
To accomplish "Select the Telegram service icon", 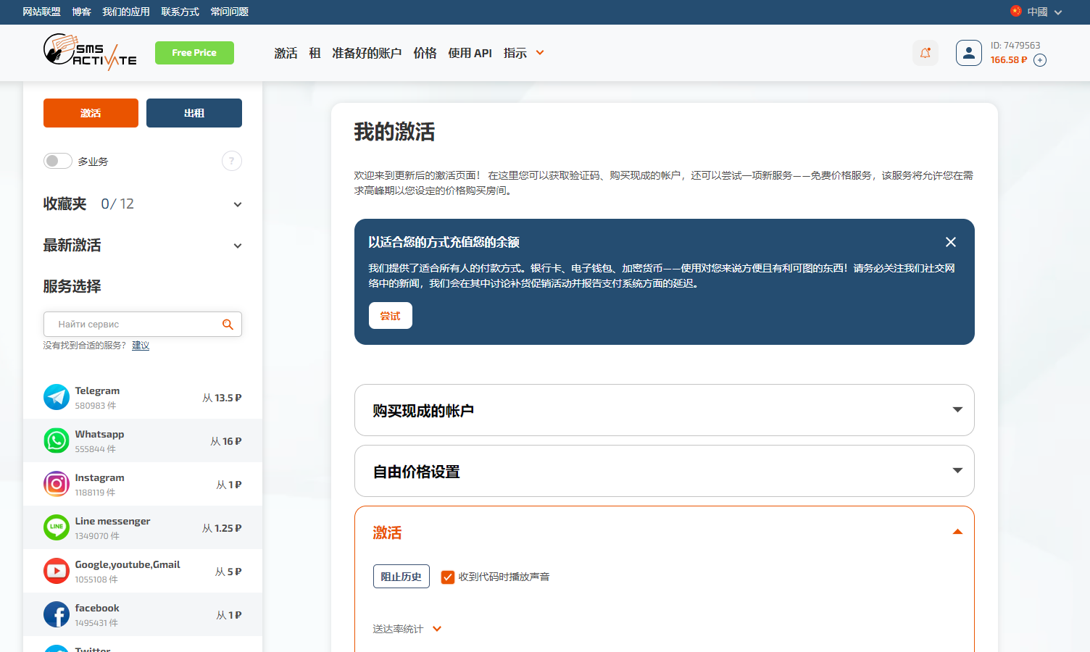I will coord(57,397).
